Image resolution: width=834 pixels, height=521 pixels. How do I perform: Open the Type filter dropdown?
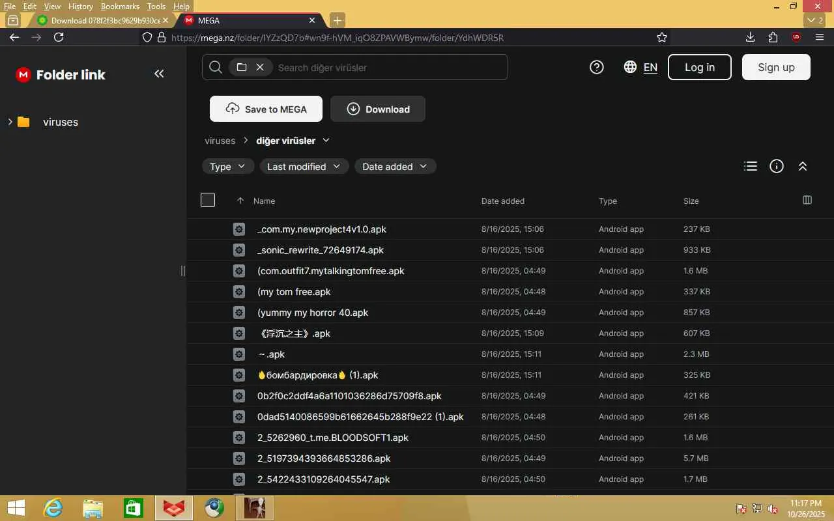[x=228, y=166]
